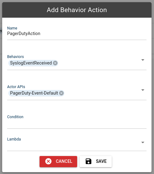
Task: Remove the SyslogEventReceived chip
Action: click(55, 63)
